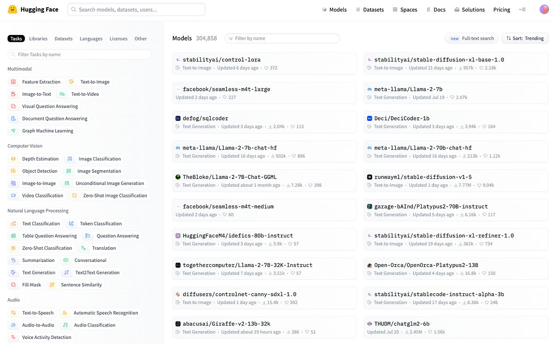Filter models by Summarization task

(35, 260)
